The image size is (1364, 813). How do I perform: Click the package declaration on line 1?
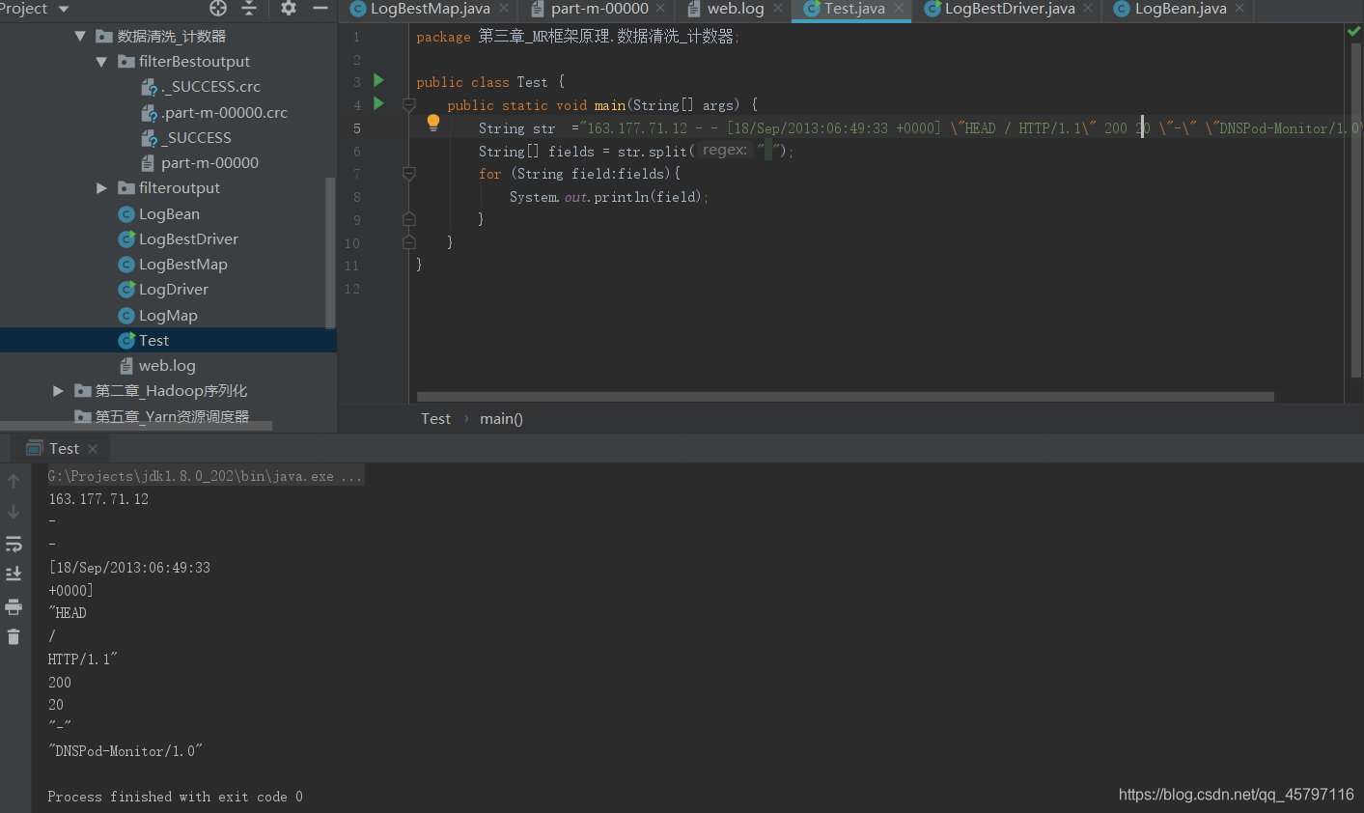(x=578, y=37)
